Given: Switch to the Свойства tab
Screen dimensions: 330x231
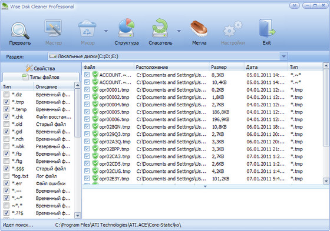Looking at the screenshot, I should [x=41, y=68].
